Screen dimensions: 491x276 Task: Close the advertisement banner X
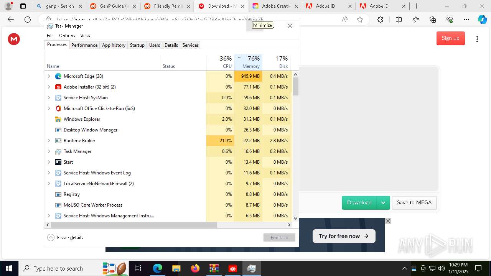click(388, 221)
